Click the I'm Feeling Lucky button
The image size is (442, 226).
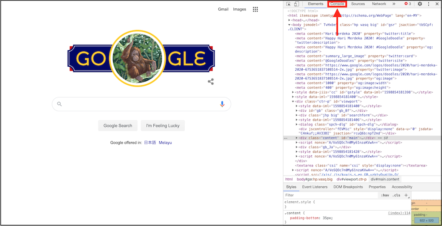(163, 125)
